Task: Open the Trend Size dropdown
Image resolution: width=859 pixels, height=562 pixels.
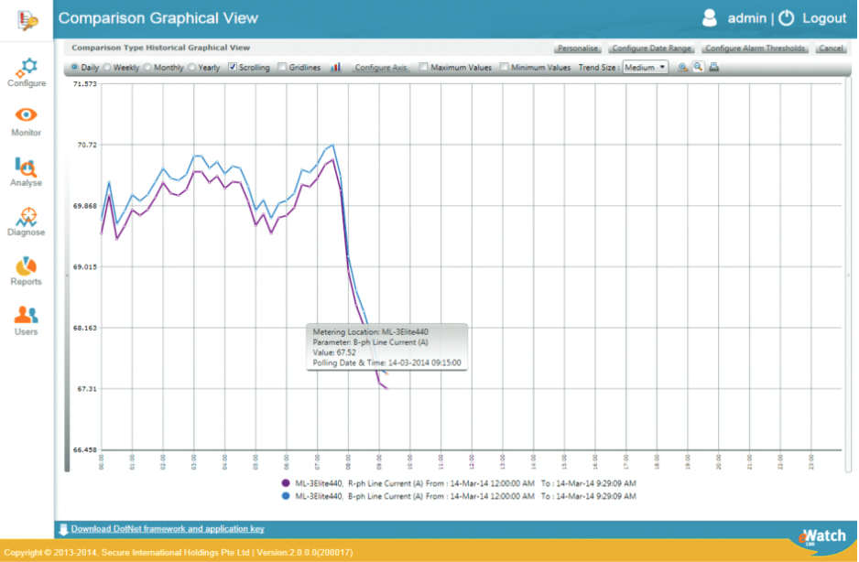Action: click(646, 67)
